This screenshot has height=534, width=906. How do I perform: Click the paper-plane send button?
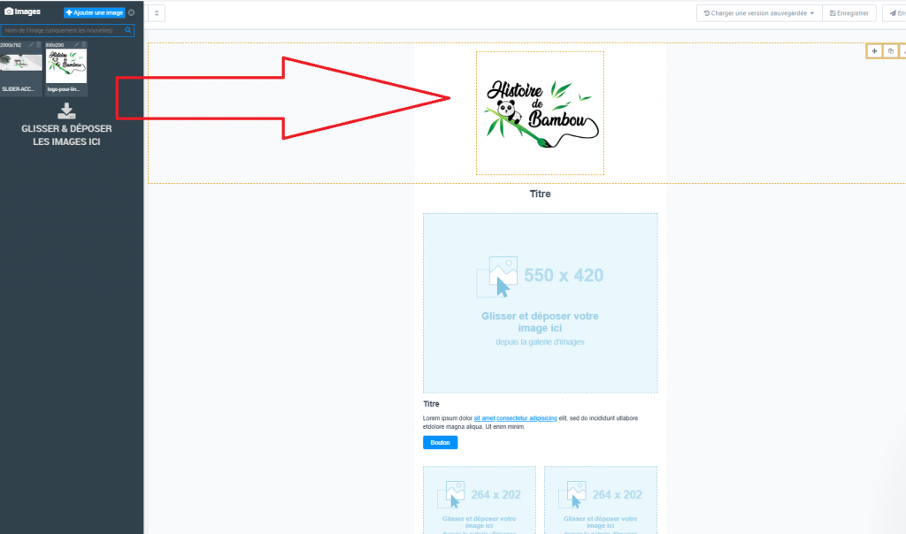pyautogui.click(x=894, y=13)
